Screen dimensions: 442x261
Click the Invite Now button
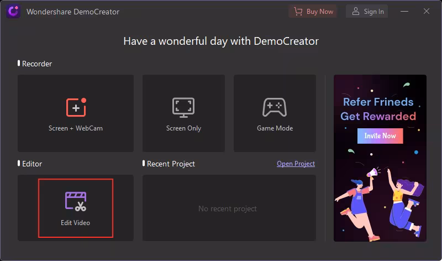click(x=380, y=135)
